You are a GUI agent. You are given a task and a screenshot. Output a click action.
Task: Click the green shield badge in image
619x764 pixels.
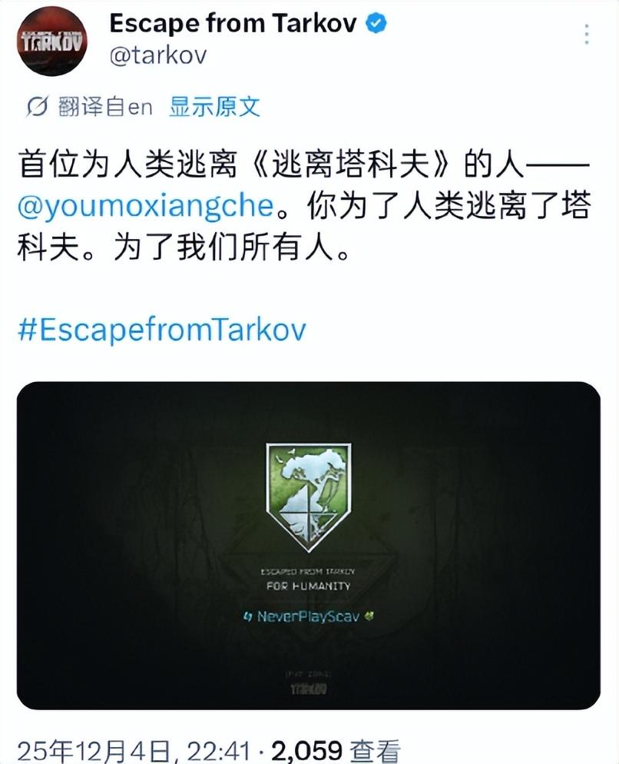coord(309,497)
